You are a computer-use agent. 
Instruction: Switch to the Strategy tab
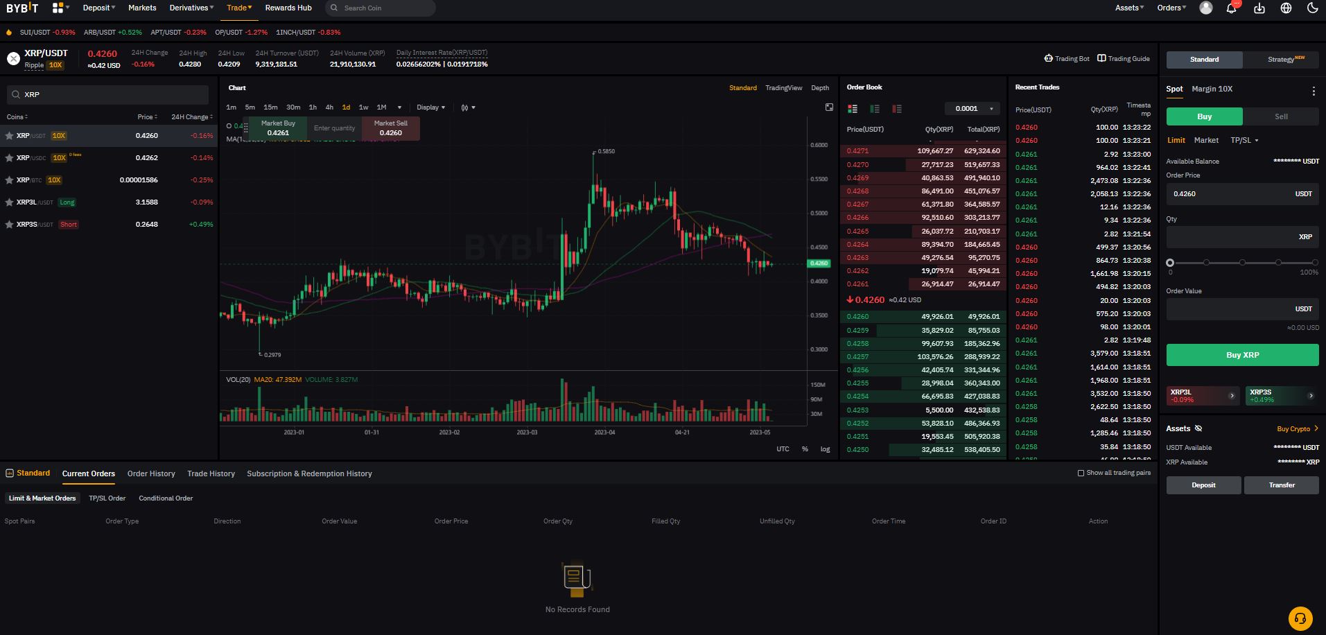tap(1281, 60)
